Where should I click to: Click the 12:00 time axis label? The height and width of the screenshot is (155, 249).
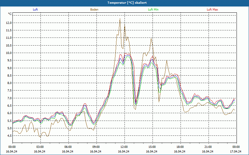pyautogui.click(x=124, y=147)
